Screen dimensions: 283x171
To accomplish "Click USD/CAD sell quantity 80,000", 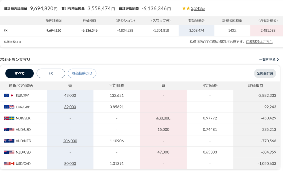I will click(x=70, y=164).
